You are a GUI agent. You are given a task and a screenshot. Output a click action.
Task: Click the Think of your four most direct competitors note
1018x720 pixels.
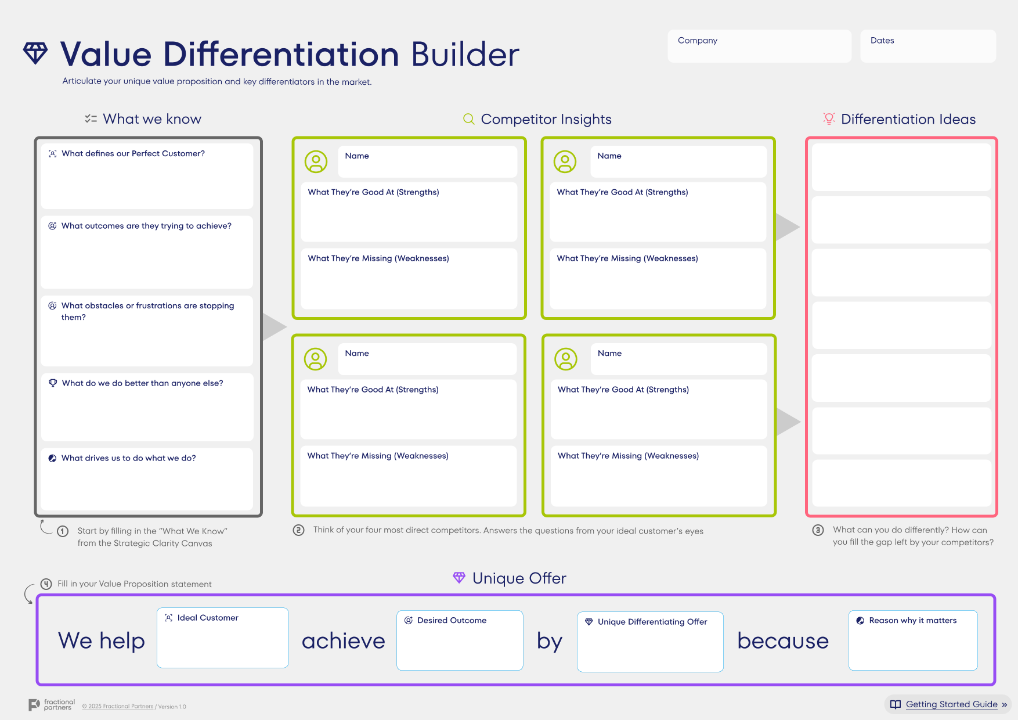tap(508, 531)
